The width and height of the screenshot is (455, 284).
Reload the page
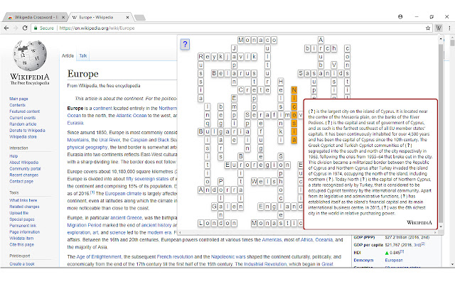click(x=25, y=28)
